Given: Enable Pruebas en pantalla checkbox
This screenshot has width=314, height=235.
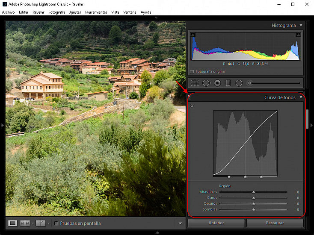Looking at the screenshot, I should coord(56,223).
